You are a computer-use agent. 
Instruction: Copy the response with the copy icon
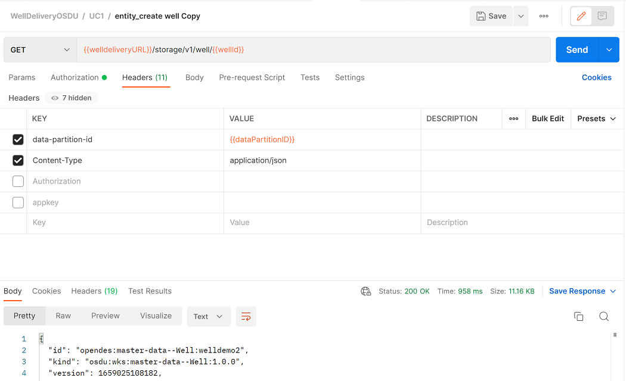pyautogui.click(x=578, y=317)
